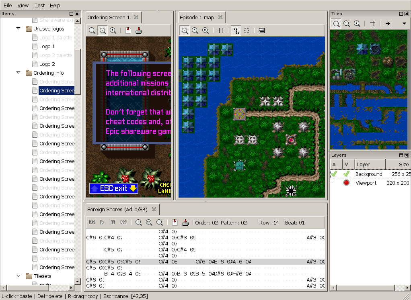Toggle visibility of the Viewport layer
Image resolution: width=411 pixels, height=300 pixels.
(x=346, y=183)
